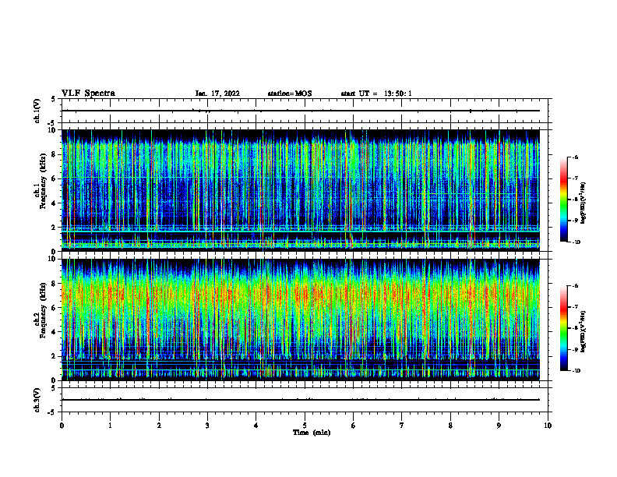The image size is (617, 477).
Task: Click tick label 9 on the Time axis
Action: (x=499, y=426)
